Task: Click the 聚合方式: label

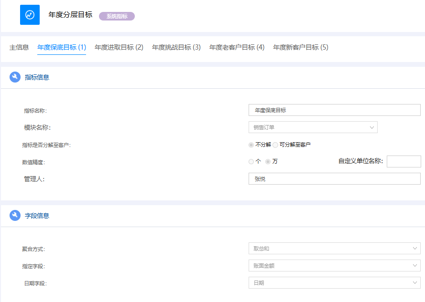Action: pyautogui.click(x=33, y=249)
